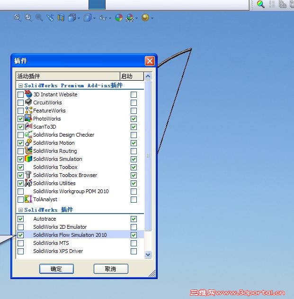This screenshot has height=299, width=294.
Task: Click the greyed Previous View icon
Action: click(39, 18)
